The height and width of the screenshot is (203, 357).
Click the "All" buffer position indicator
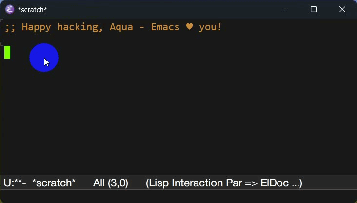point(99,183)
